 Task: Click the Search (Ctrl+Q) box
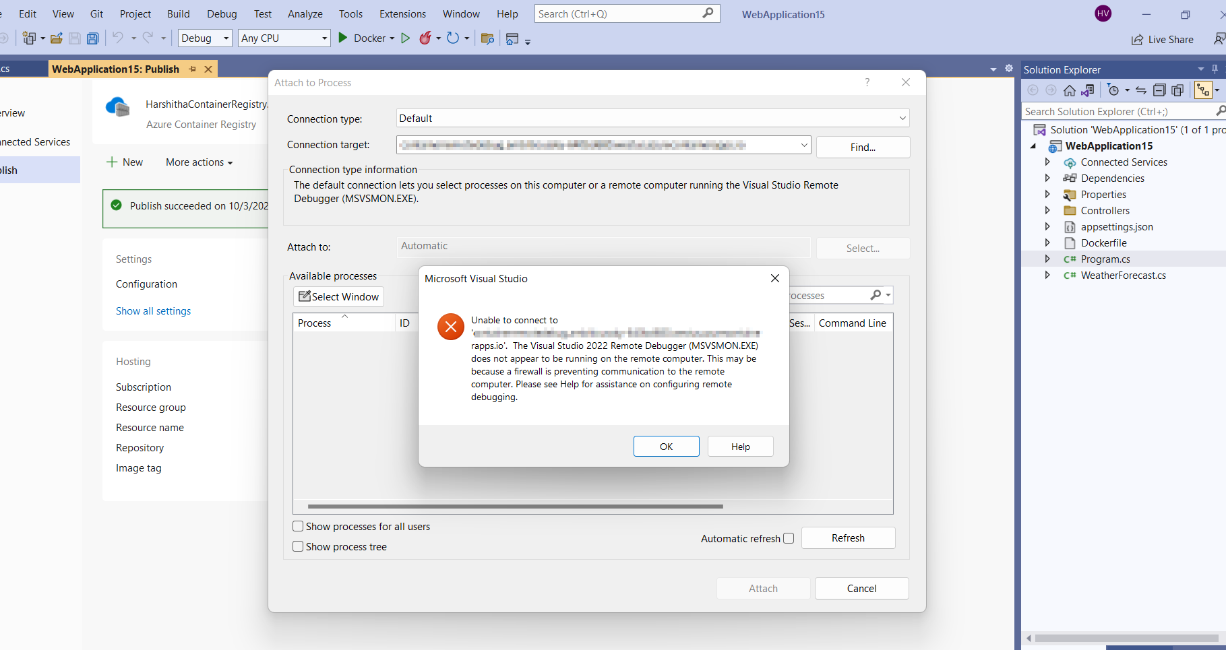(x=627, y=13)
